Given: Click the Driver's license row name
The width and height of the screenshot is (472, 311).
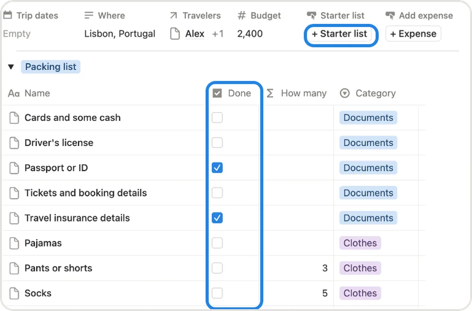Looking at the screenshot, I should coord(59,143).
